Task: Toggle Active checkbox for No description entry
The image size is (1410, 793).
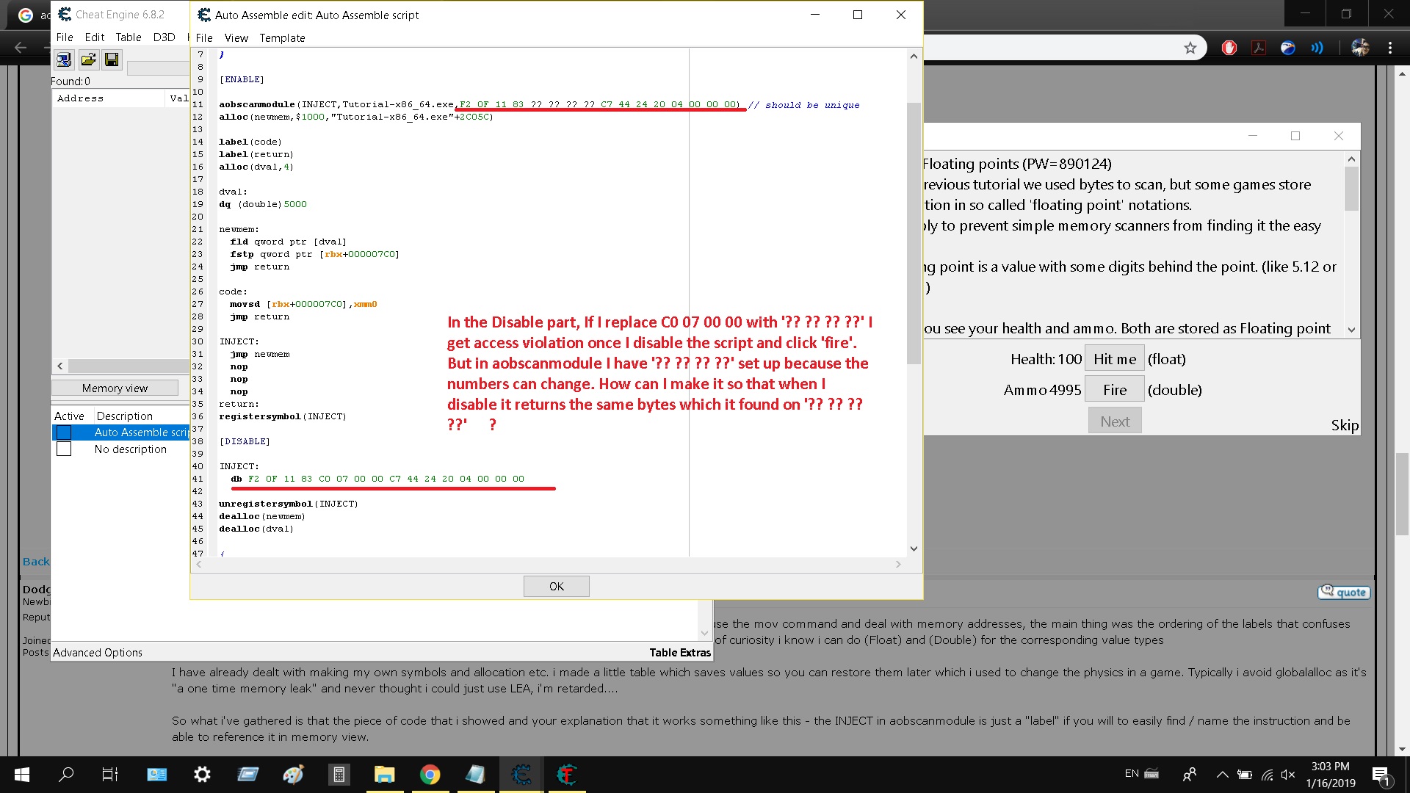Action: pyautogui.click(x=64, y=449)
